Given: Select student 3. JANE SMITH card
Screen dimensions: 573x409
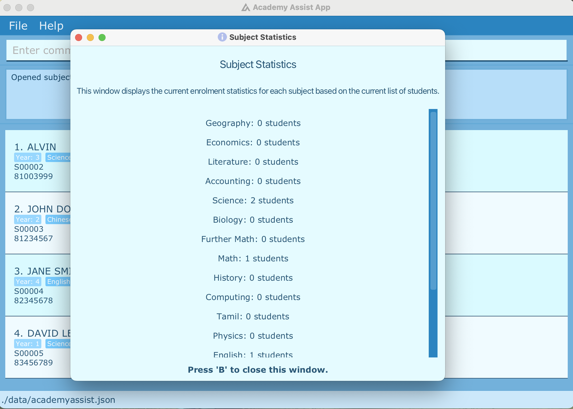Looking at the screenshot, I should pyautogui.click(x=38, y=285).
